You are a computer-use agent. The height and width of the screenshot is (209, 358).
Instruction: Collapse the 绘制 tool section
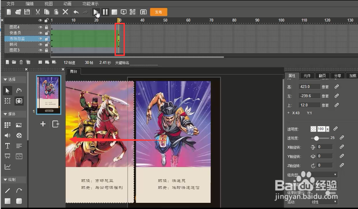[x=5, y=180]
